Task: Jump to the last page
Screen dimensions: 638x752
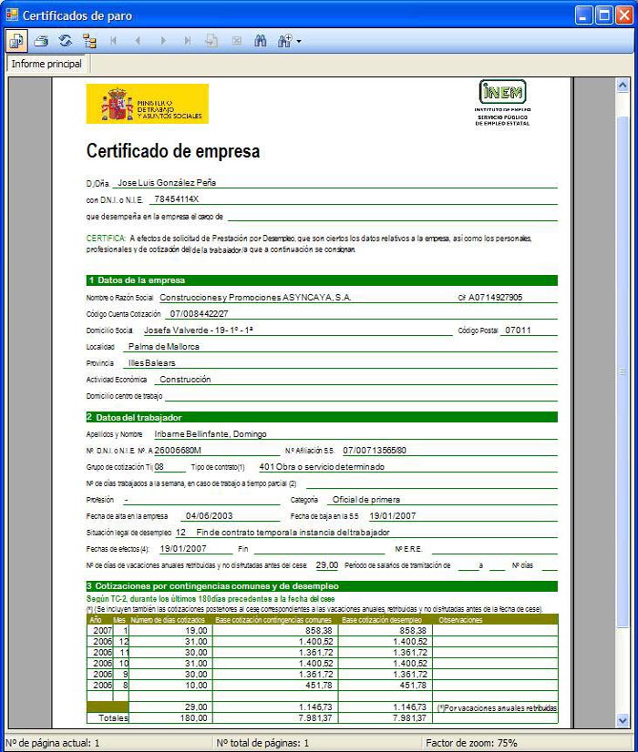Action: click(x=187, y=41)
